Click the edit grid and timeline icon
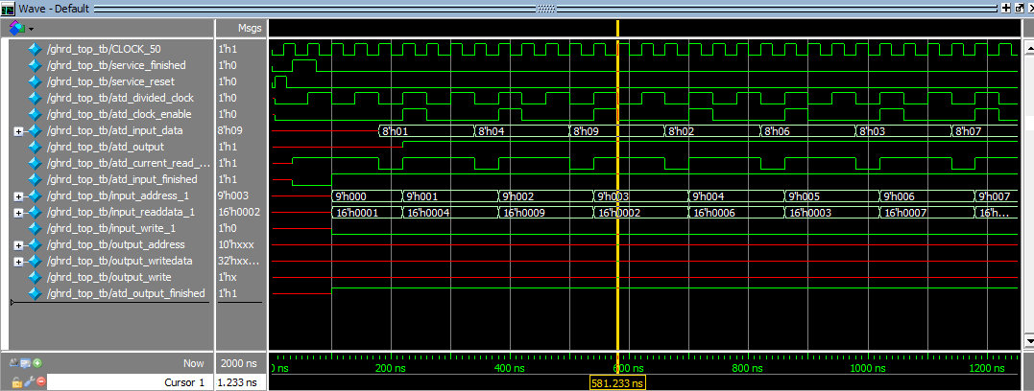1034x391 pixels. pos(26,362)
